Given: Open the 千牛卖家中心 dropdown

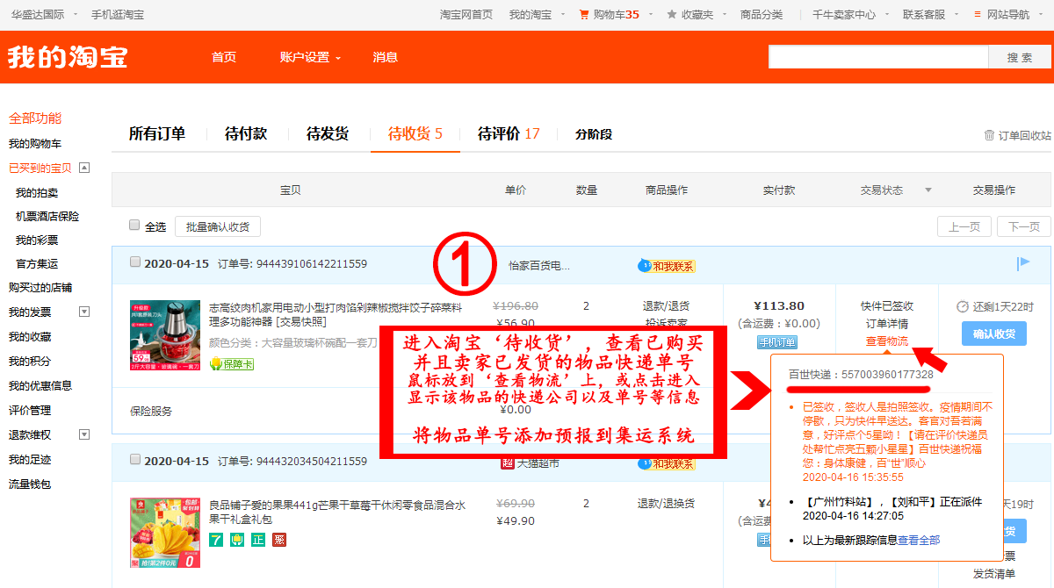Looking at the screenshot, I should click(886, 15).
